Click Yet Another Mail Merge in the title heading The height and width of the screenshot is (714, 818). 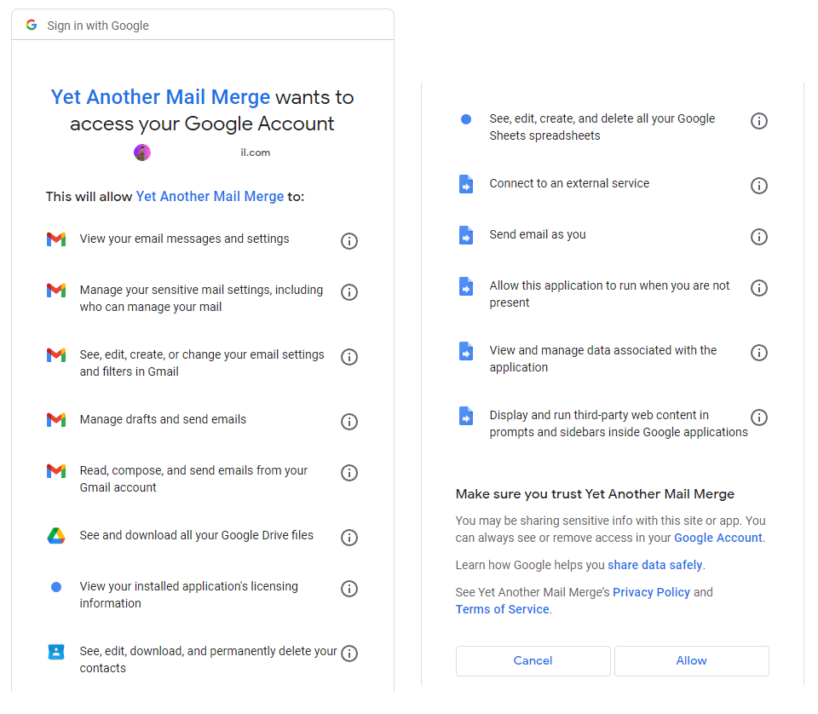click(x=161, y=97)
